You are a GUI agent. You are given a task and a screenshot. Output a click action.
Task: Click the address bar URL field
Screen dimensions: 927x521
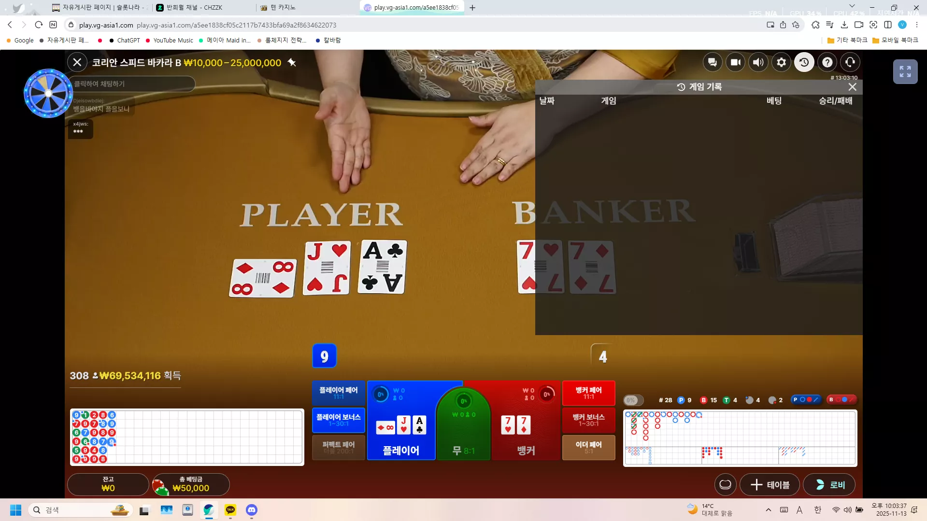(415, 25)
